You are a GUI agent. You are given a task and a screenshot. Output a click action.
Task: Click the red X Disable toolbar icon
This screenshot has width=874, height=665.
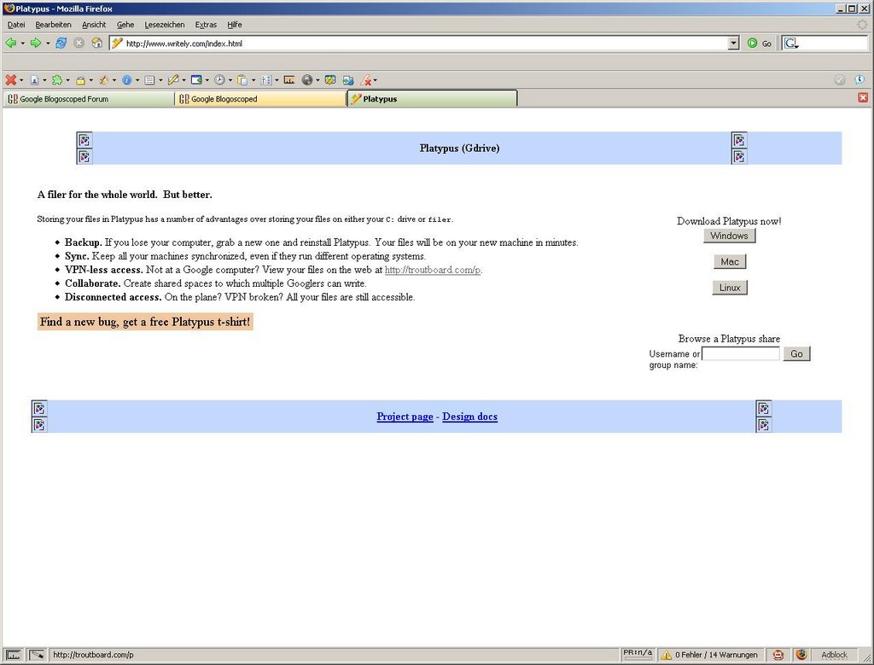[10, 80]
